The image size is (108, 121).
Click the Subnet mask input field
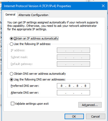(73, 57)
